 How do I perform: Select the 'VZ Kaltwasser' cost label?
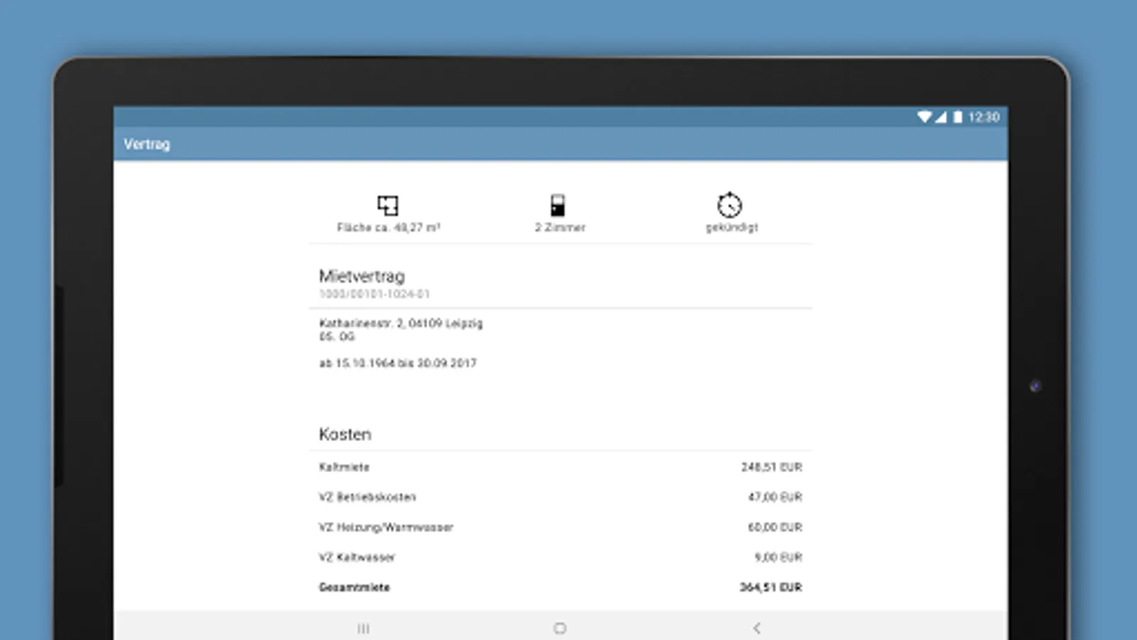(x=357, y=558)
